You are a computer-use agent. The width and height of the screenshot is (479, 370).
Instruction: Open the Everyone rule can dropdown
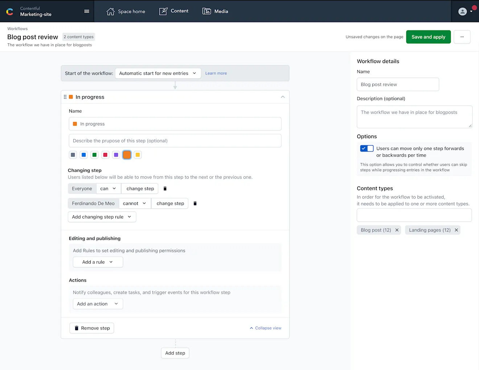click(108, 188)
